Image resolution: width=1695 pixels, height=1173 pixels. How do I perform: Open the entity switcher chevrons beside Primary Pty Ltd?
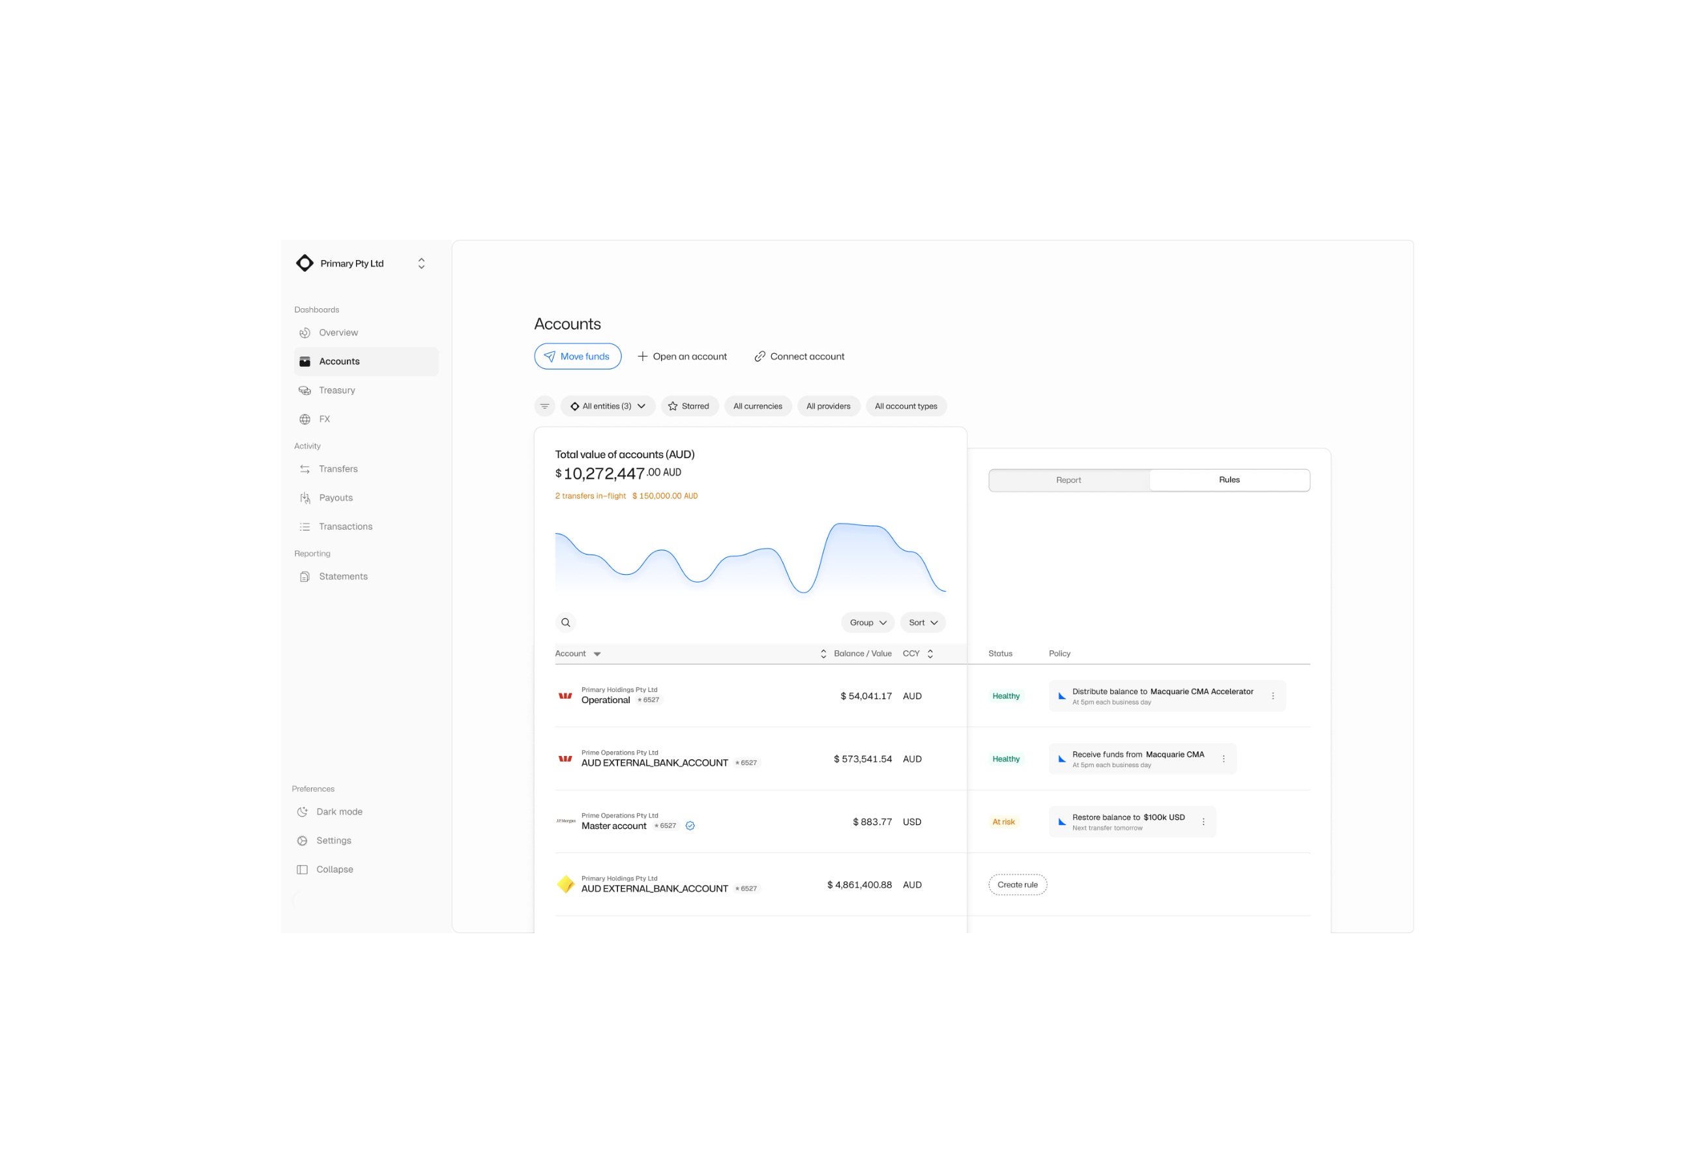[x=421, y=263]
